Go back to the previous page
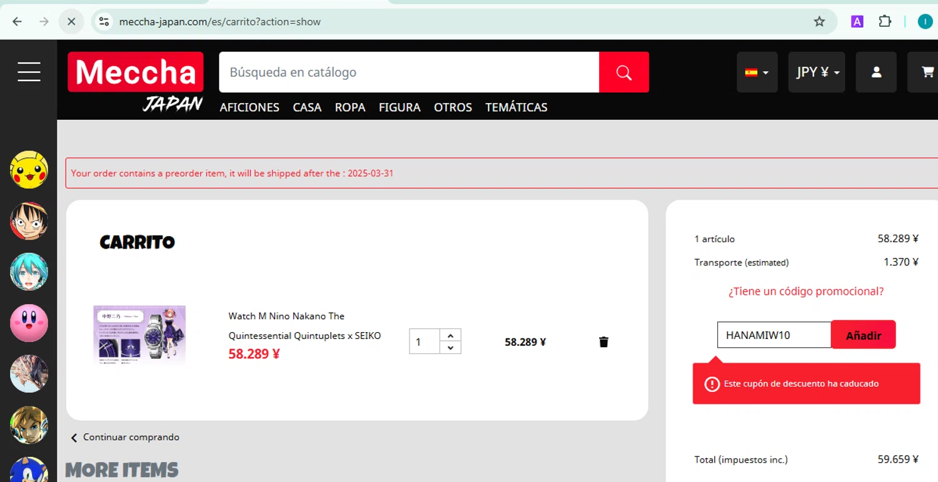 17,22
